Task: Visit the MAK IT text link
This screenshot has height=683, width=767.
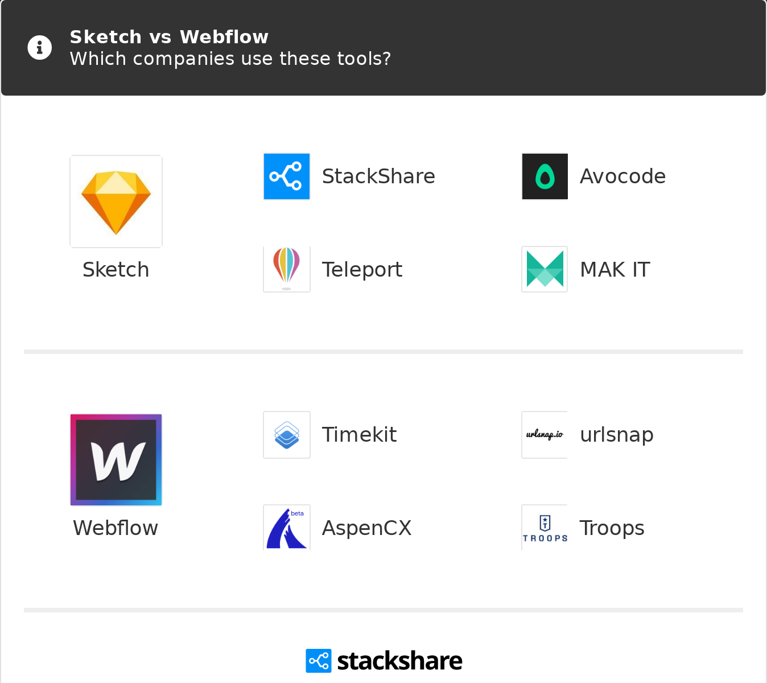Action: (x=615, y=270)
